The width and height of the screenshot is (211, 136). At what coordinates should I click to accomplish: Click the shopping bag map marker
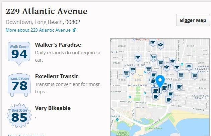click(x=153, y=80)
